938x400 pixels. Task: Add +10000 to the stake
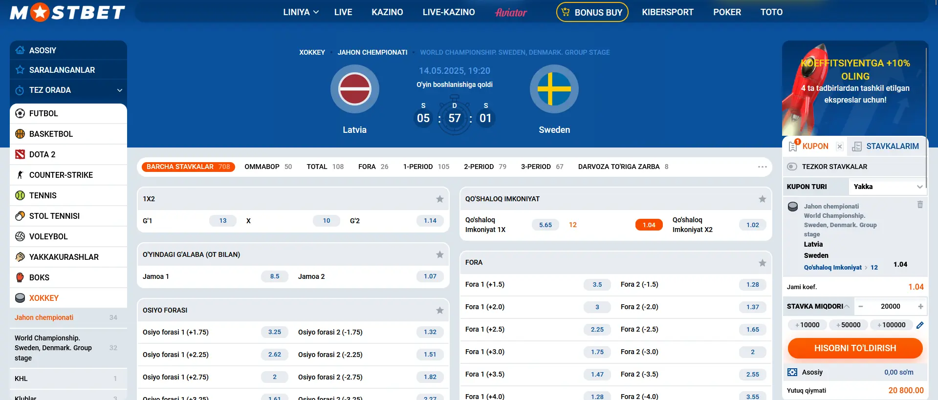[x=807, y=325]
